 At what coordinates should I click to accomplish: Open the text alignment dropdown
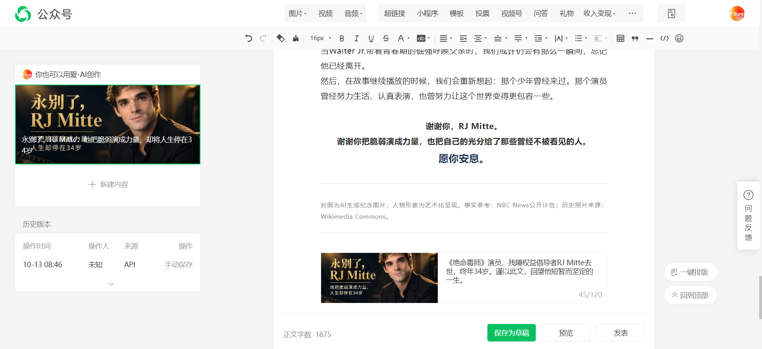(x=446, y=38)
